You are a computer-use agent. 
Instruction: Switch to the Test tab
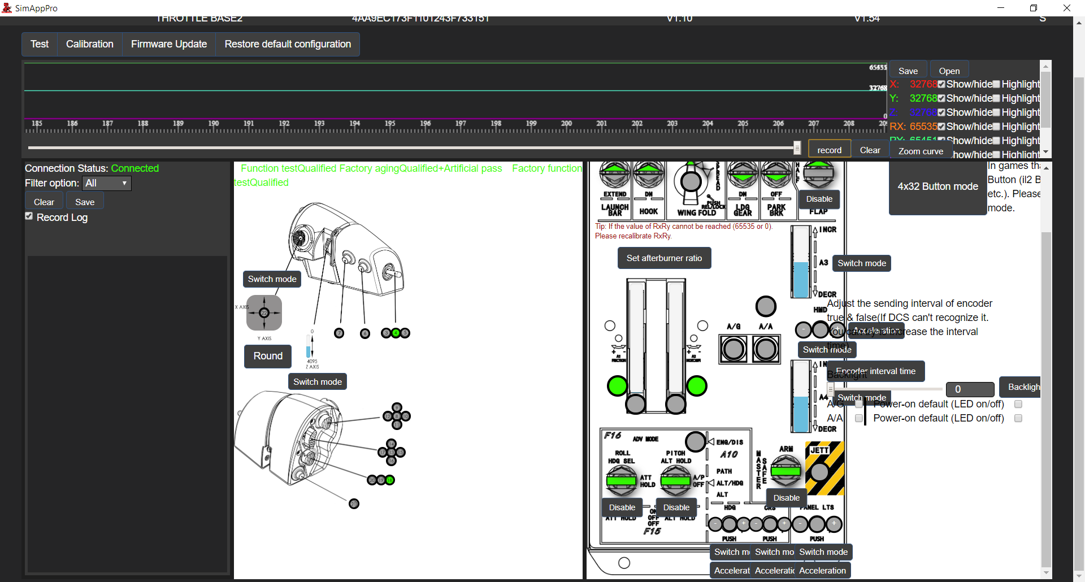[x=40, y=44]
